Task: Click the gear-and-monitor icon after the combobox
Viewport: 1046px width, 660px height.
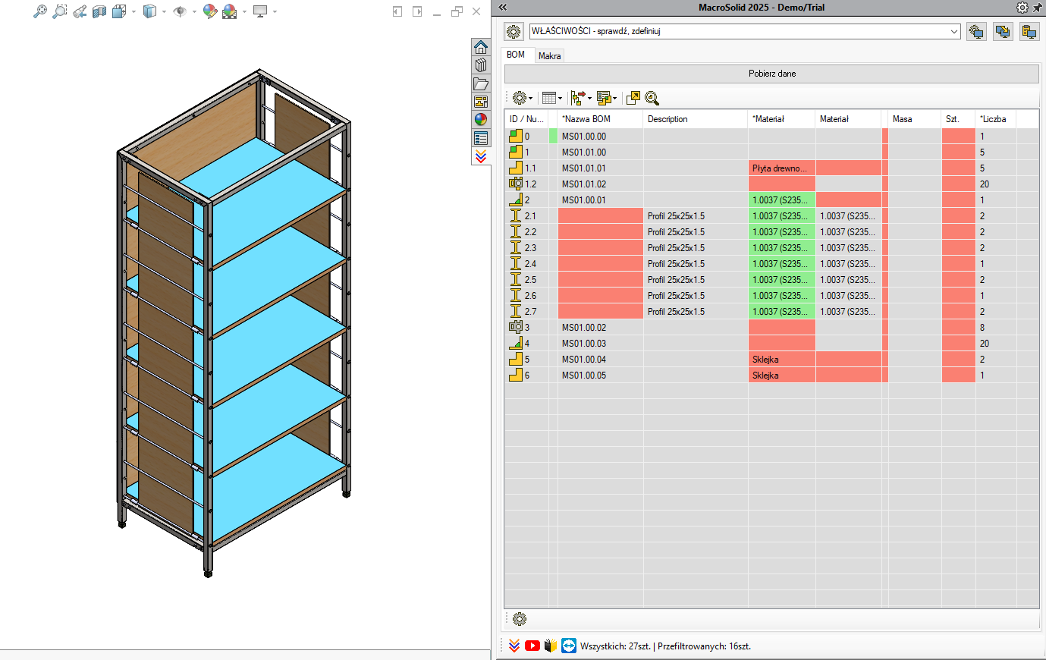Action: pyautogui.click(x=976, y=31)
